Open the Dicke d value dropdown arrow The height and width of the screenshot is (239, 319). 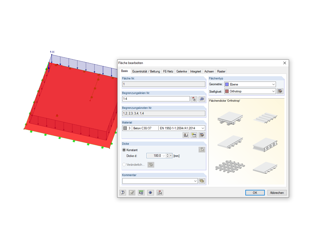pyautogui.click(x=164, y=156)
